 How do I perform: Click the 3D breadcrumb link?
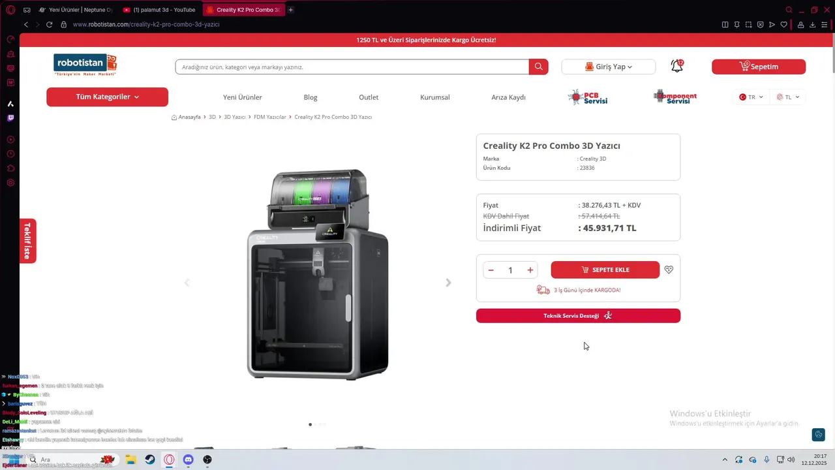[212, 117]
